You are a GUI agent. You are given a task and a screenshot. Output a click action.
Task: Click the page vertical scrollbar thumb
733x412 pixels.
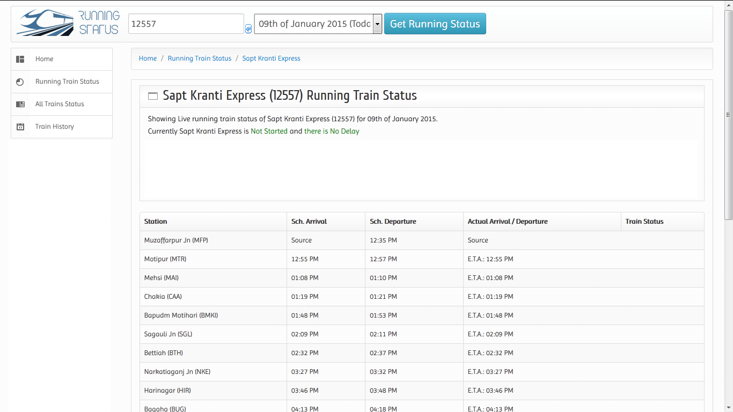[x=728, y=114]
